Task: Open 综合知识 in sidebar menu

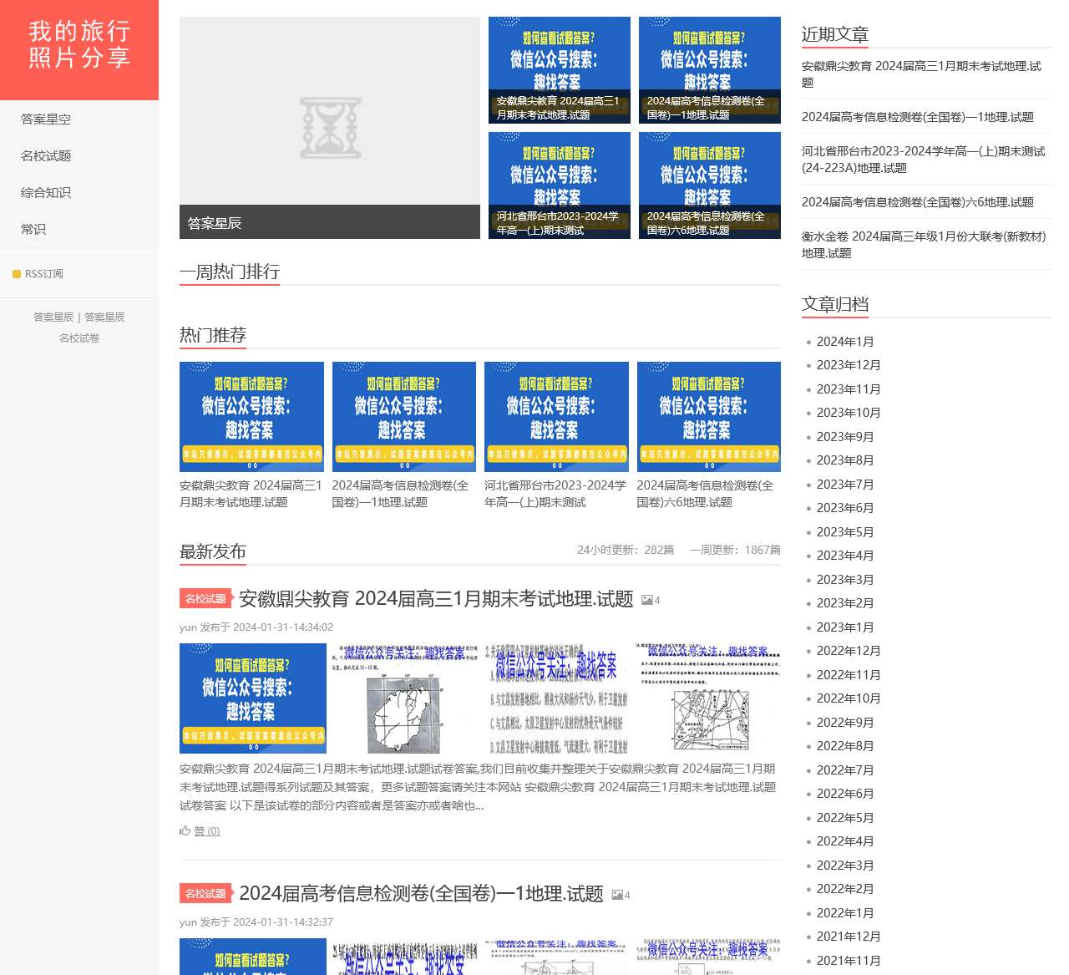Action: (46, 193)
